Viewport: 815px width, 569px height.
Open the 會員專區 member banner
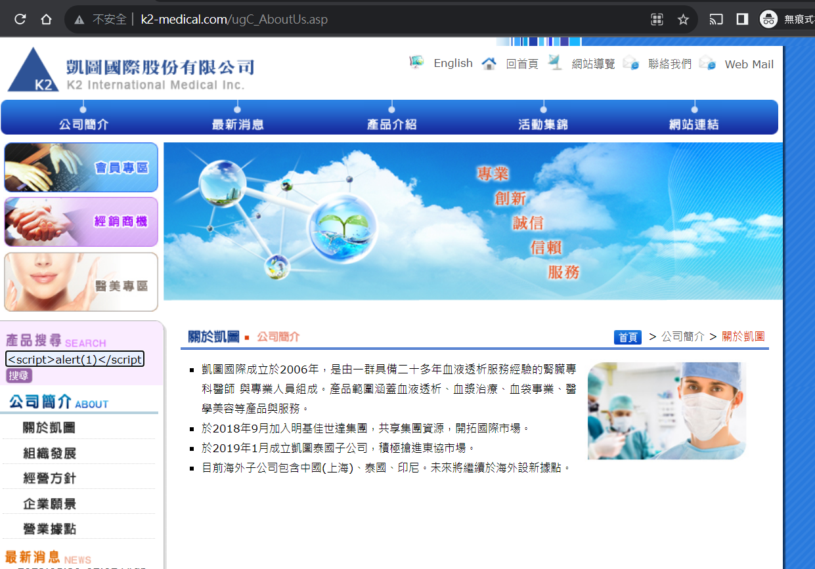(81, 167)
